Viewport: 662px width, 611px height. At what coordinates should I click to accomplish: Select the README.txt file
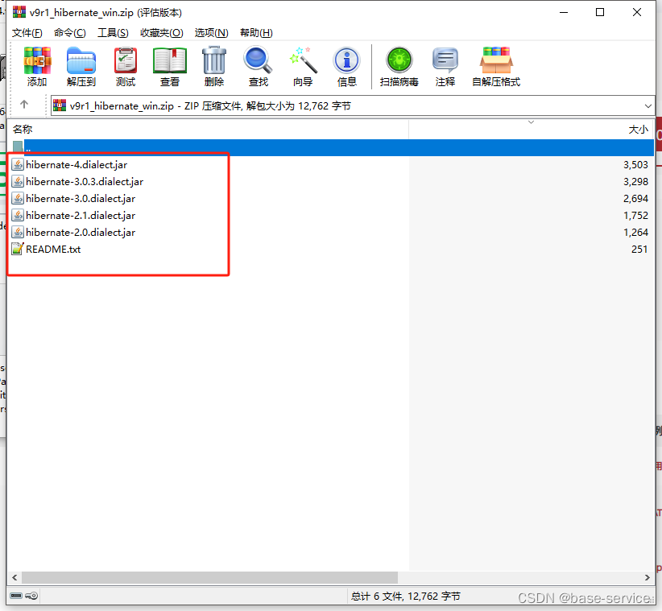[x=52, y=249]
